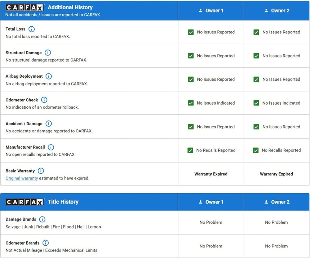Click Structural Damage checkmark for Owner 2
Screen dimensions: 310x259
(x=256, y=56)
